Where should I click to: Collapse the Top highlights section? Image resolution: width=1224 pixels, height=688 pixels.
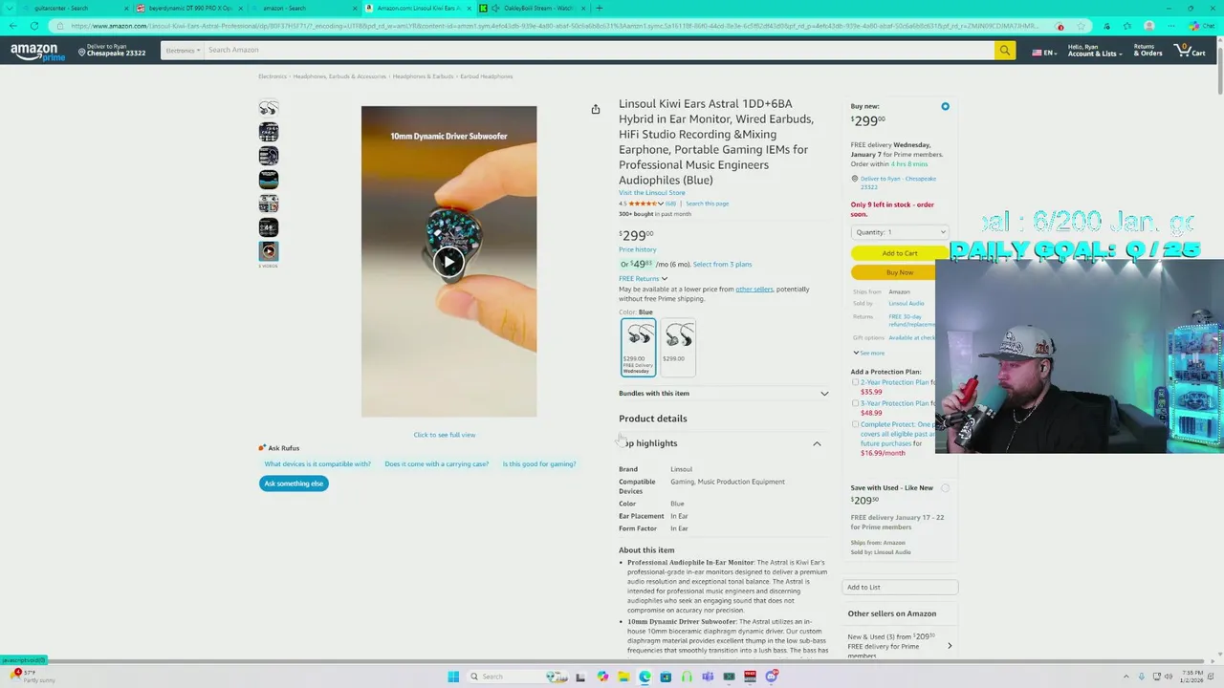817,443
